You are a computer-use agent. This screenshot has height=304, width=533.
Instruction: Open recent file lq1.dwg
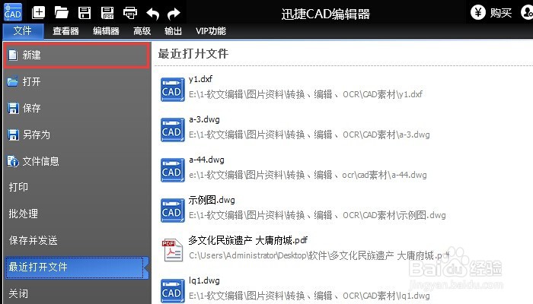tap(204, 280)
